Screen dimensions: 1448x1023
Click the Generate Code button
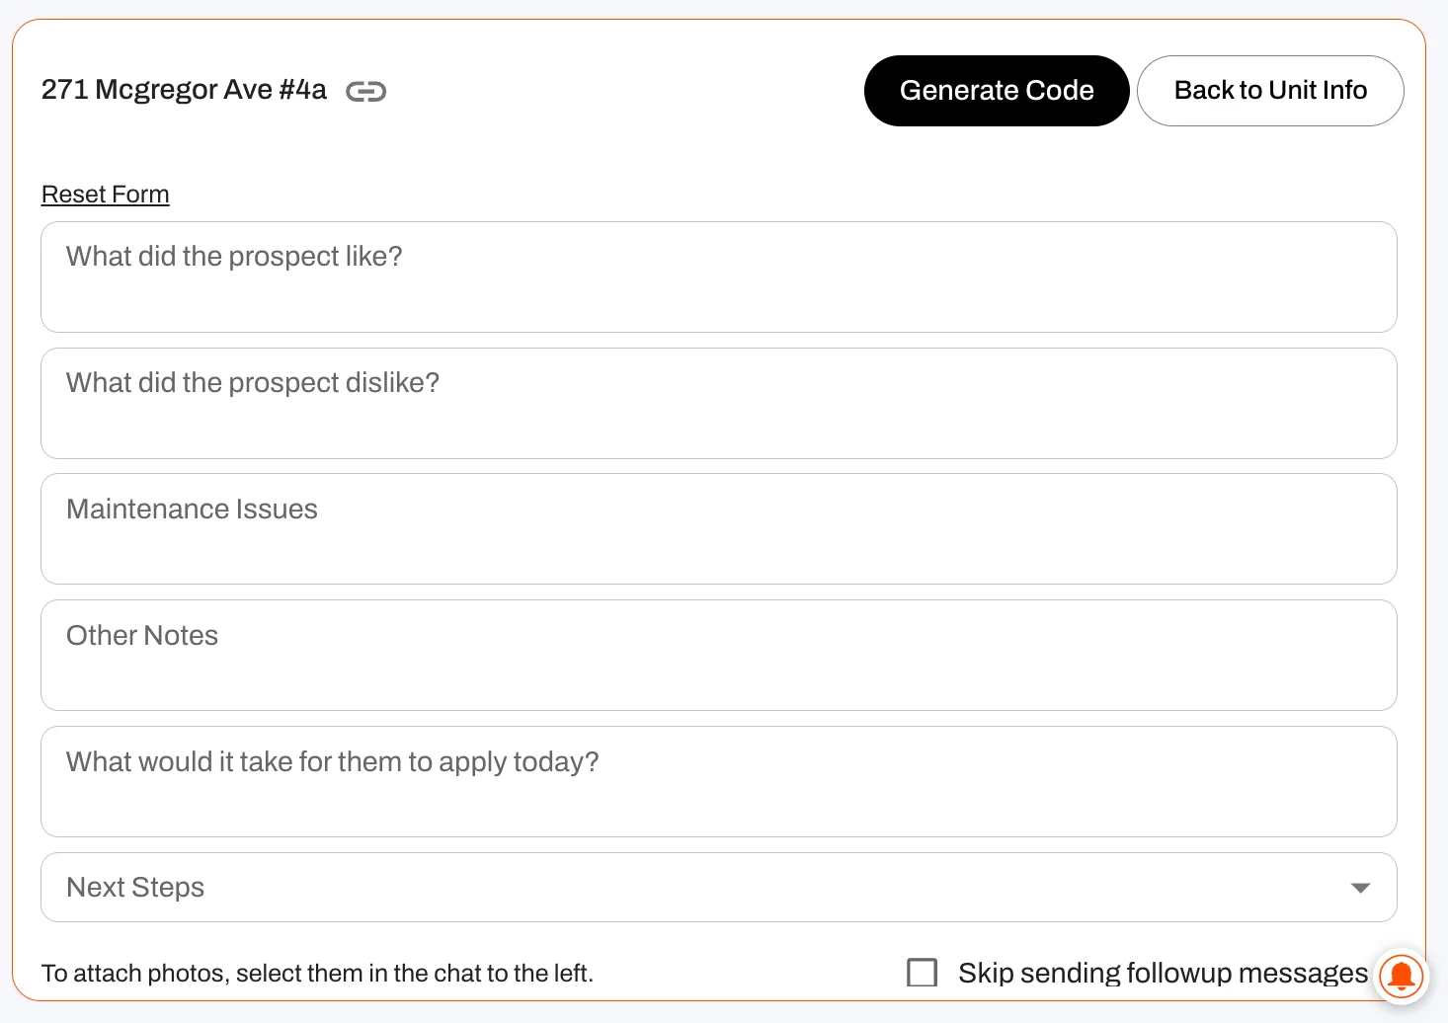click(997, 91)
